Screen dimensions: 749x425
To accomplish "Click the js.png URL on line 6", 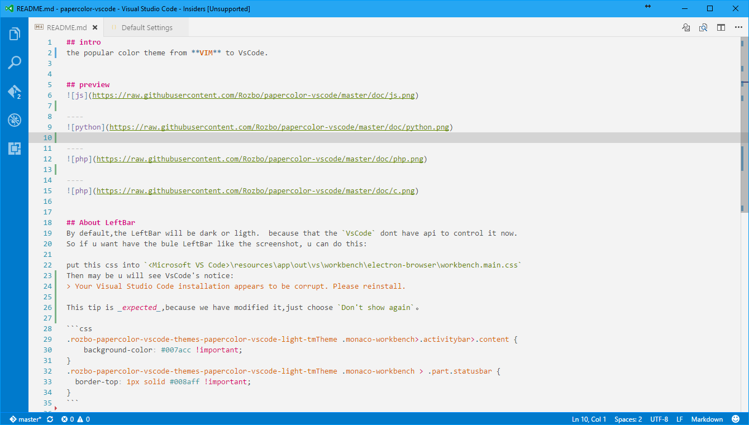I will tap(254, 95).
